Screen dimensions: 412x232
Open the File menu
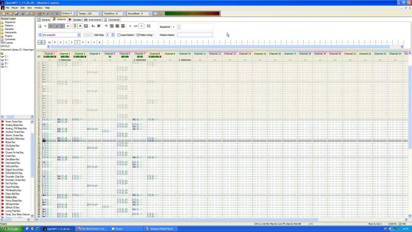pyautogui.click(x=7, y=8)
